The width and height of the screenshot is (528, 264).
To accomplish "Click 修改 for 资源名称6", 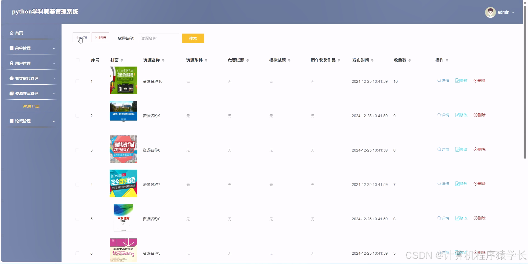I will tap(461, 218).
